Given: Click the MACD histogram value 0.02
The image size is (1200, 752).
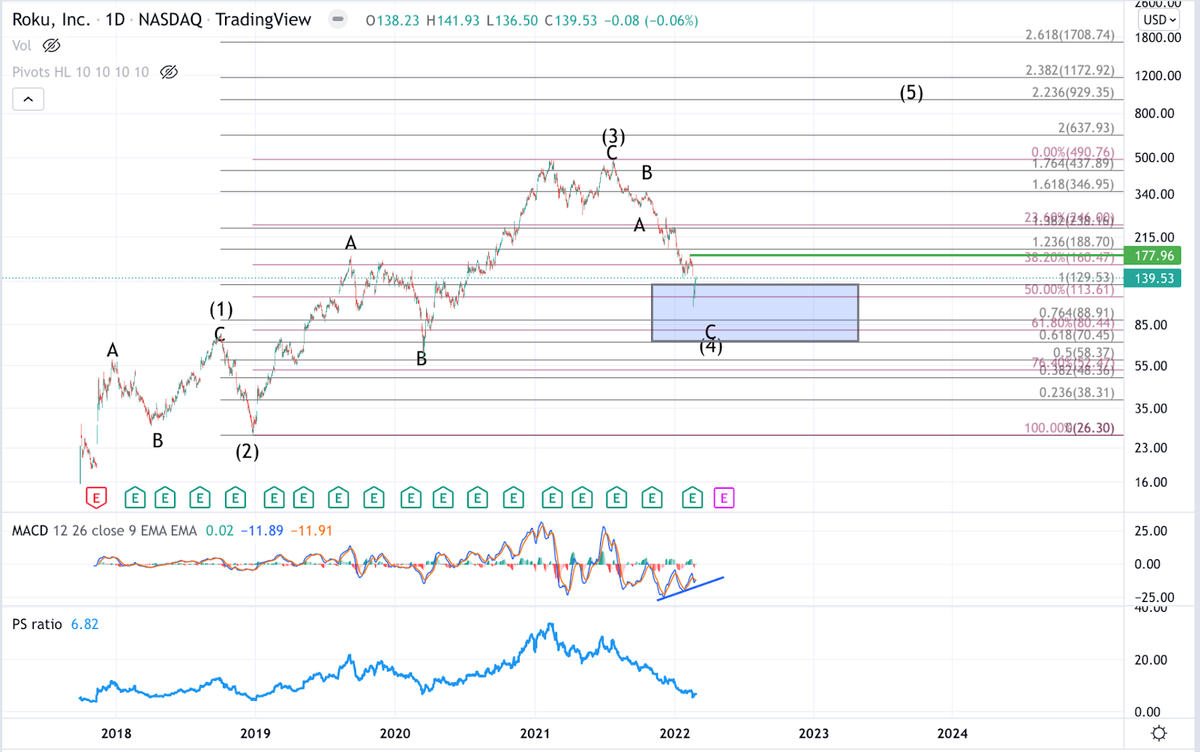Looking at the screenshot, I should [220, 531].
